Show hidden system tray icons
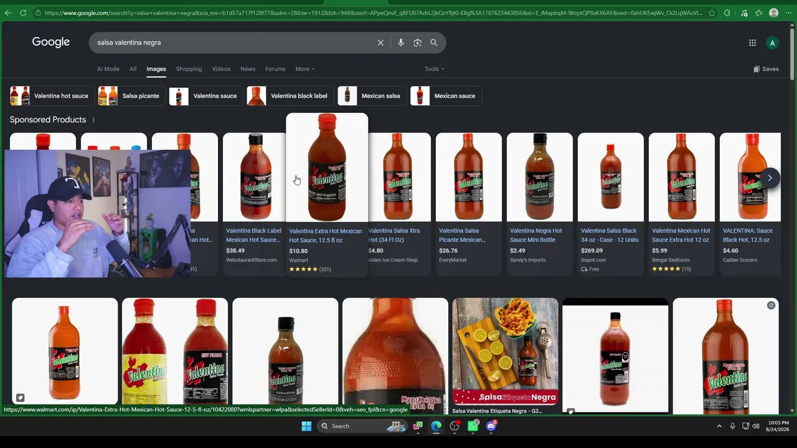The width and height of the screenshot is (797, 448). point(719,426)
